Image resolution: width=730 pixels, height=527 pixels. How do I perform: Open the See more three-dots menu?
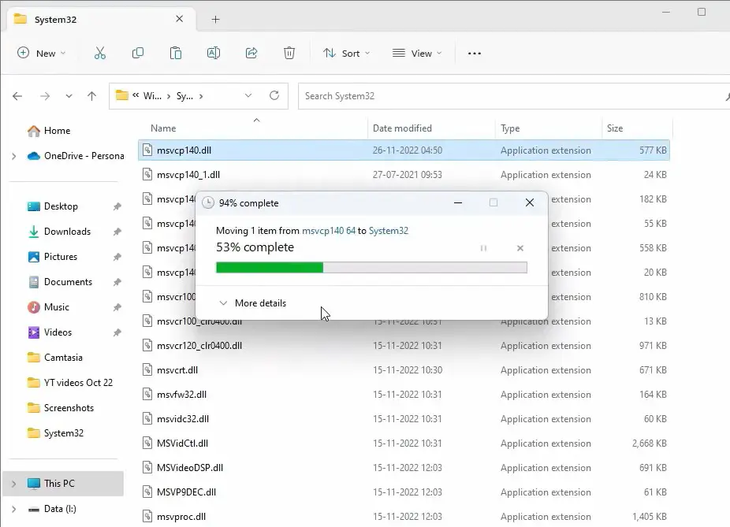click(x=475, y=54)
